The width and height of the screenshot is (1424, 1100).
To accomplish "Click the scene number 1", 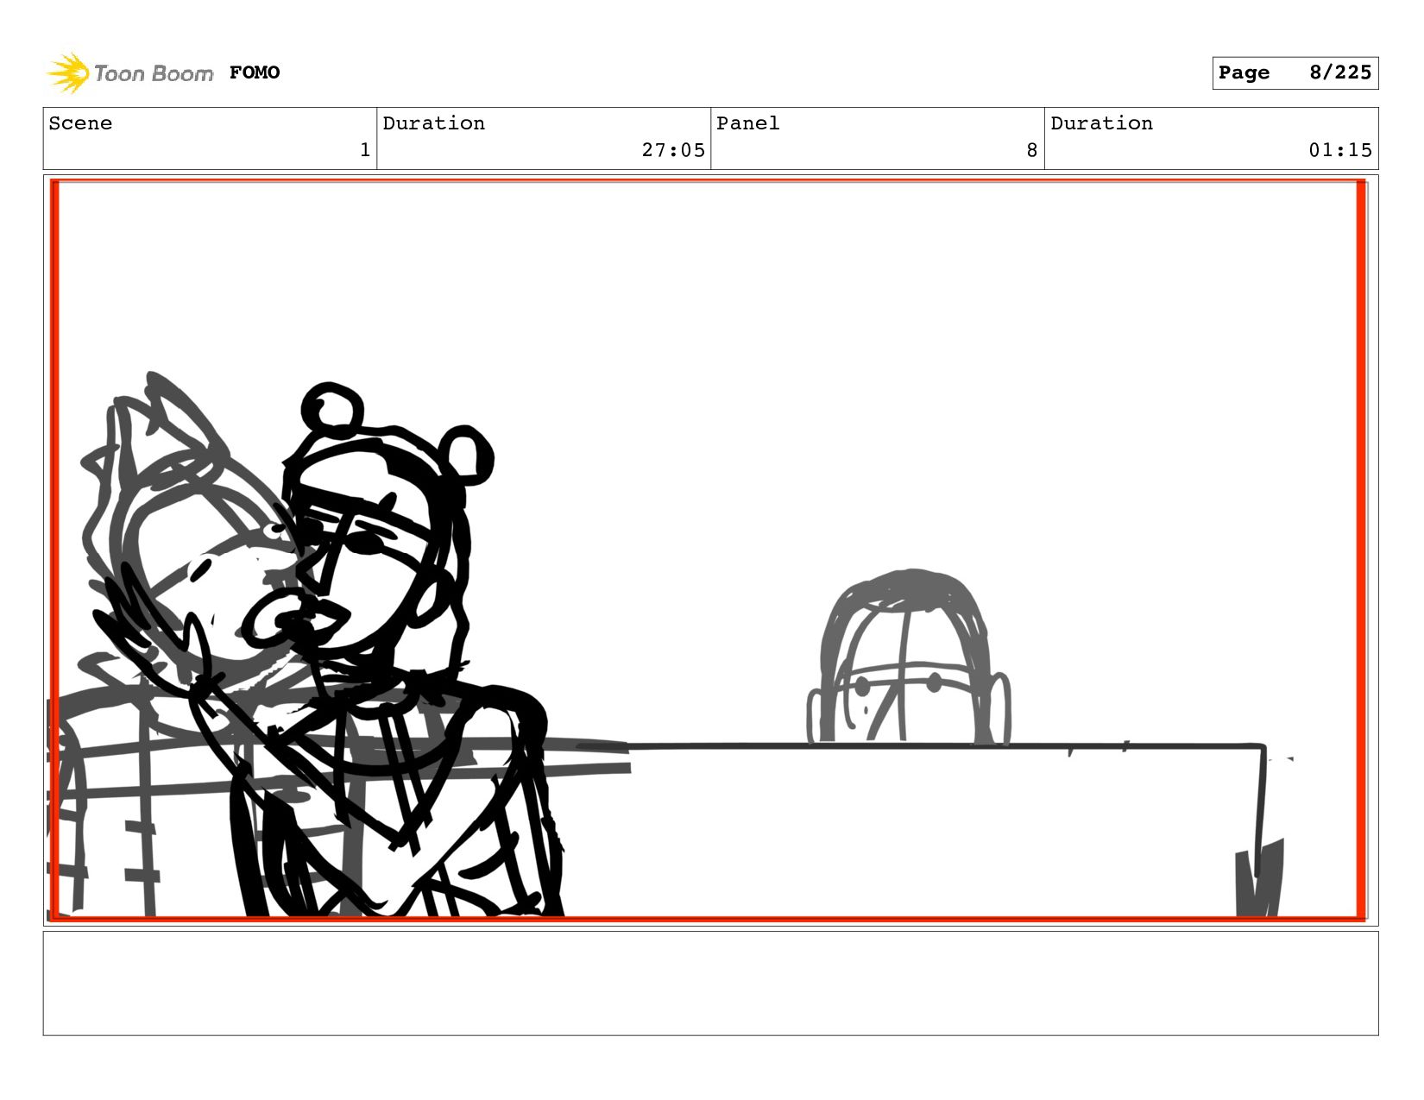I will 365,150.
